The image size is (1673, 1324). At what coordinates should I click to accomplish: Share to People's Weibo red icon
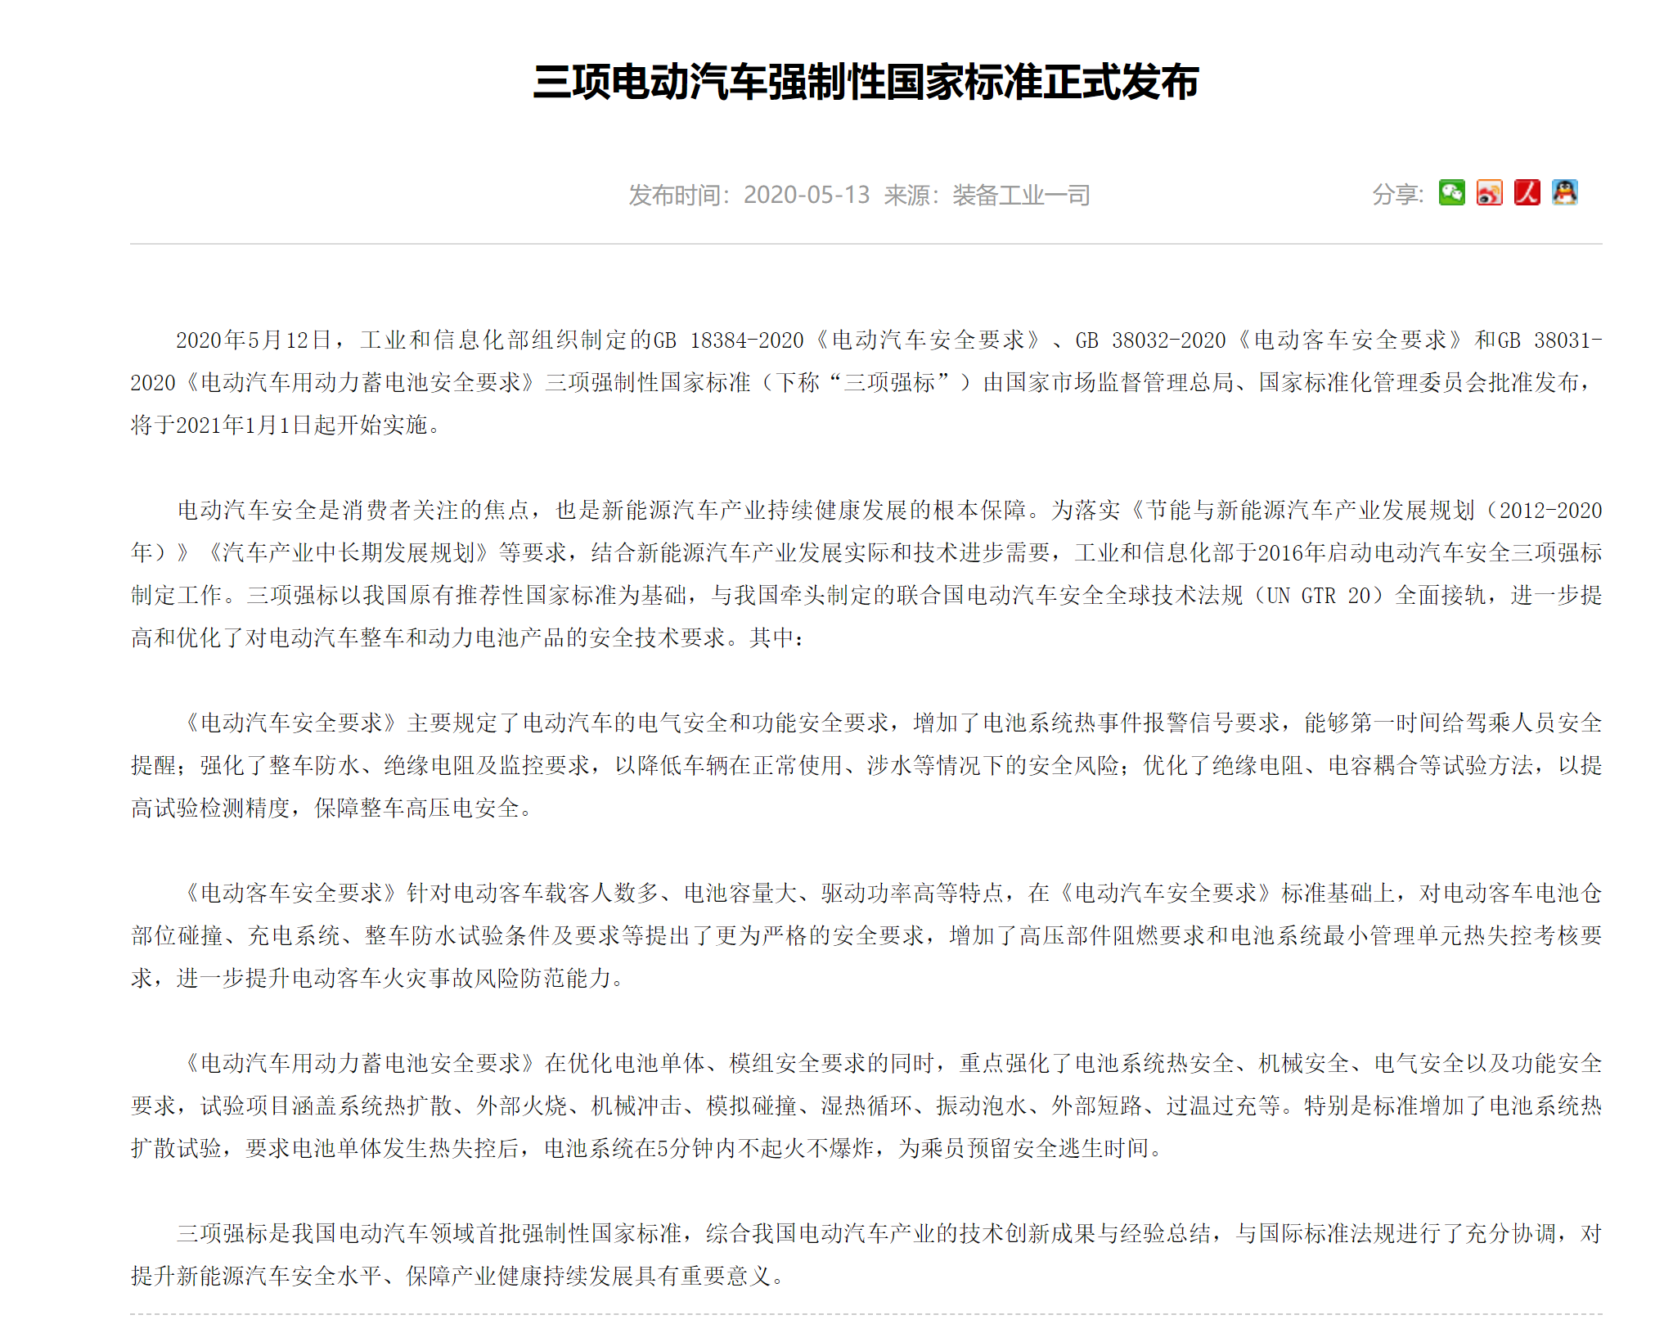pyautogui.click(x=1527, y=193)
